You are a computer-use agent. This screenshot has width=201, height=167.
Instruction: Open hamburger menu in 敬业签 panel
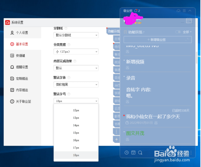[184, 11]
